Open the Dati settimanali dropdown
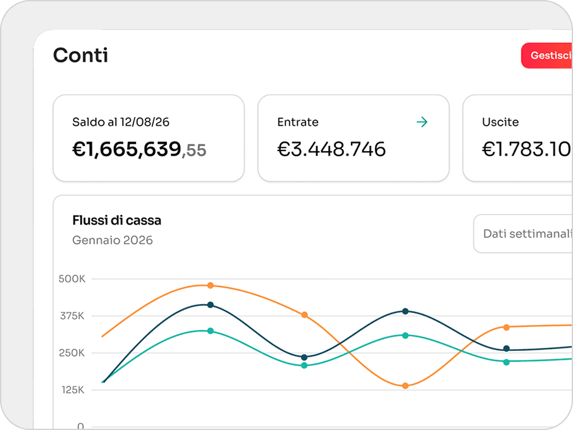This screenshot has width=573, height=430. point(523,233)
